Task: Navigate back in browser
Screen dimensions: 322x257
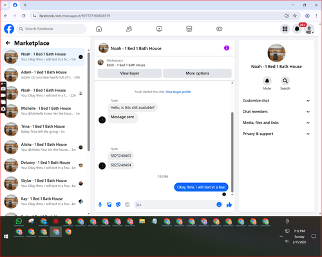Action: click(x=6, y=15)
